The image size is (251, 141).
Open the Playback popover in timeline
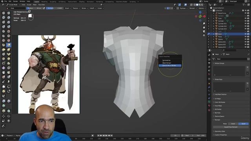pyautogui.click(x=10, y=136)
